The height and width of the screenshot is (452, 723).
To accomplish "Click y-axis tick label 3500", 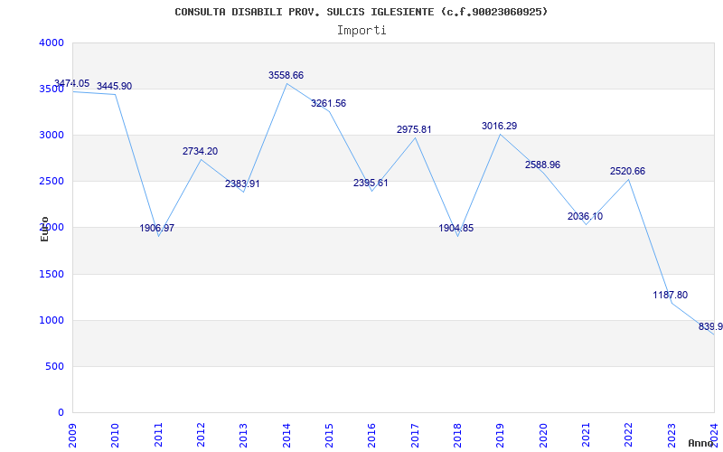I will [52, 89].
